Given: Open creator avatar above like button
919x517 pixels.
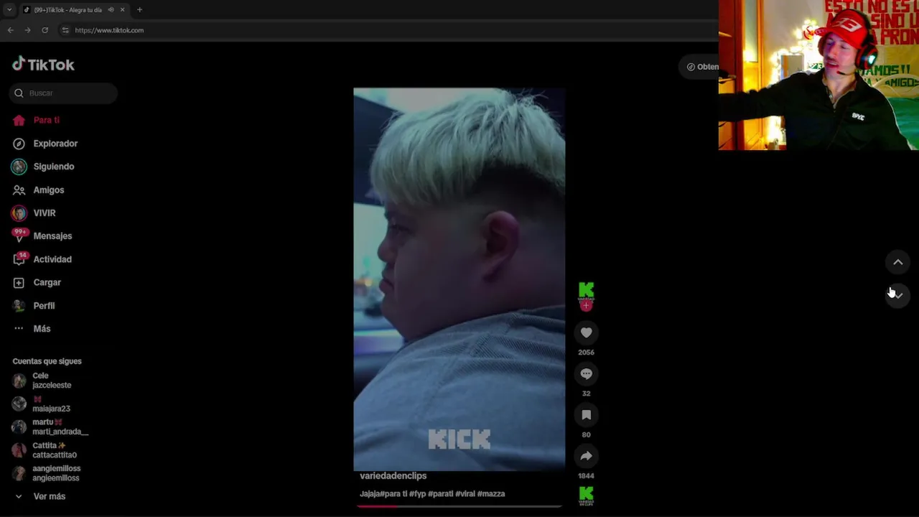Looking at the screenshot, I should click(x=586, y=290).
